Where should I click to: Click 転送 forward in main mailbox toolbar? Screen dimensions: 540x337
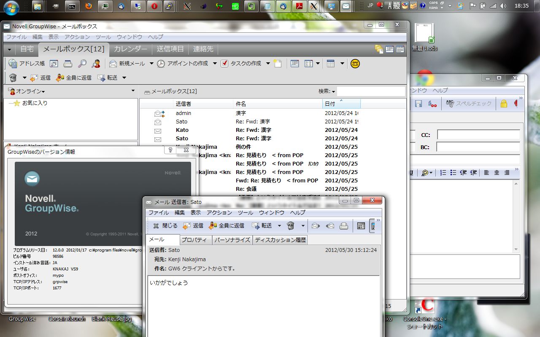coord(107,78)
